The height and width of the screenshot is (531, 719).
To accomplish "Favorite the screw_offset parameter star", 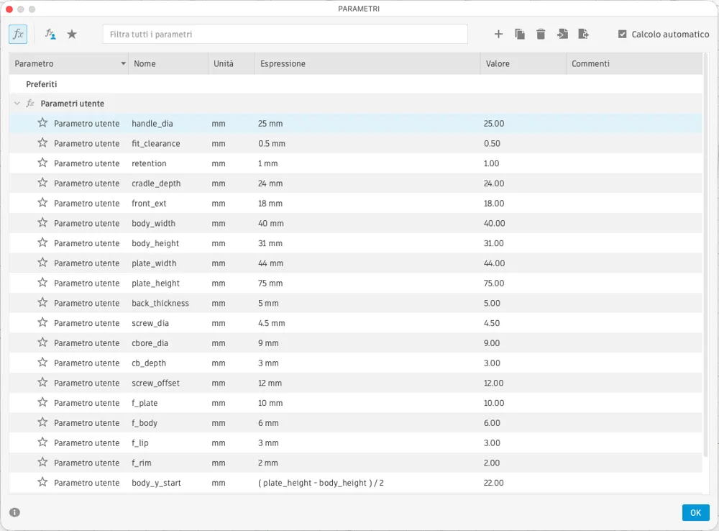I will point(42,382).
